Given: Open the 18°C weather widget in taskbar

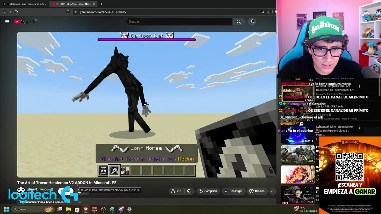Looking at the screenshot, I should click(305, 209).
